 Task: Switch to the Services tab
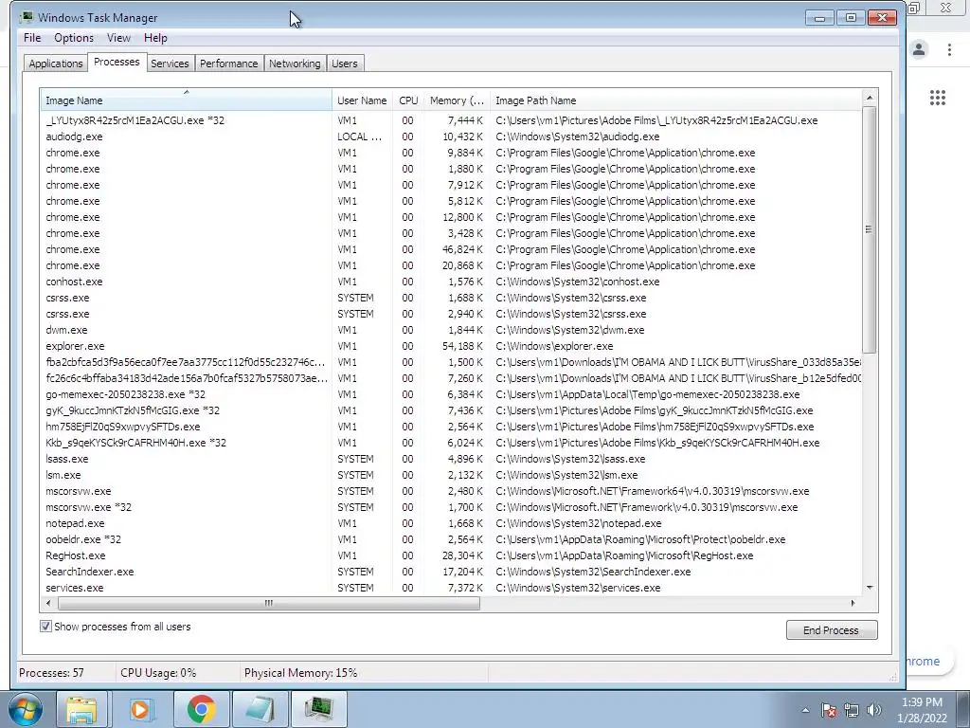(x=170, y=64)
